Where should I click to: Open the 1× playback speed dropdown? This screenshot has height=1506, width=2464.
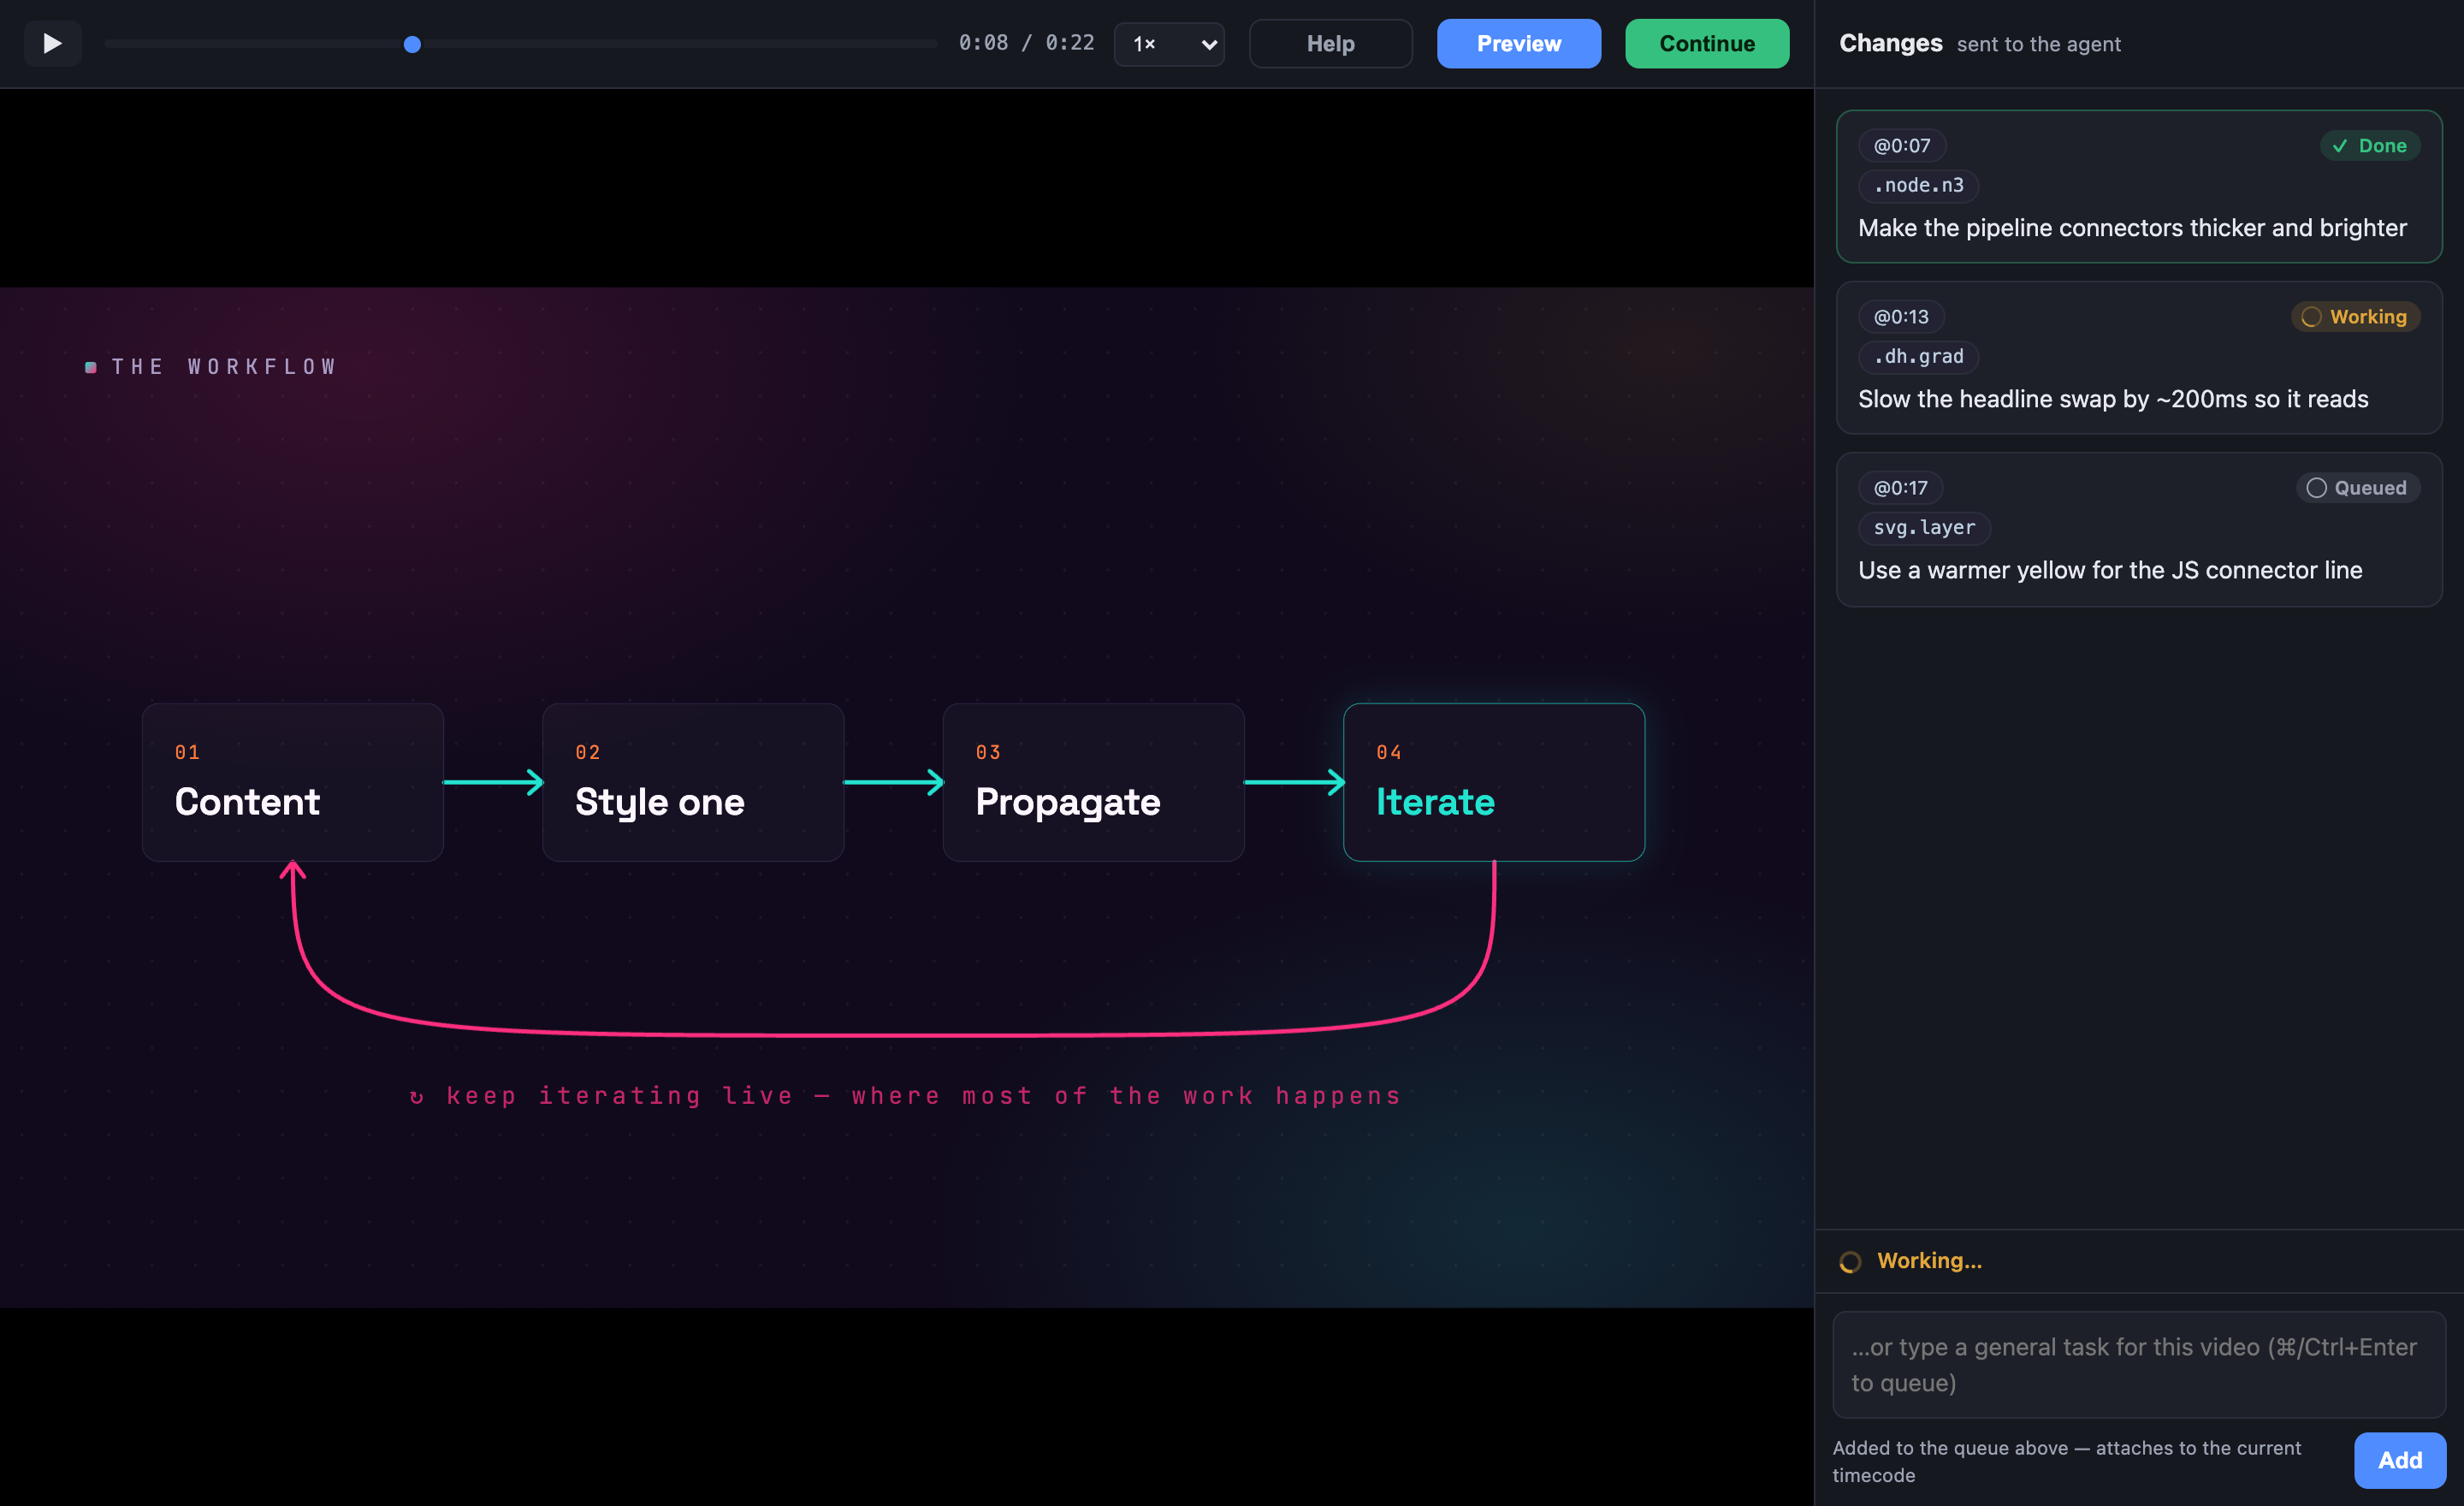1169,44
